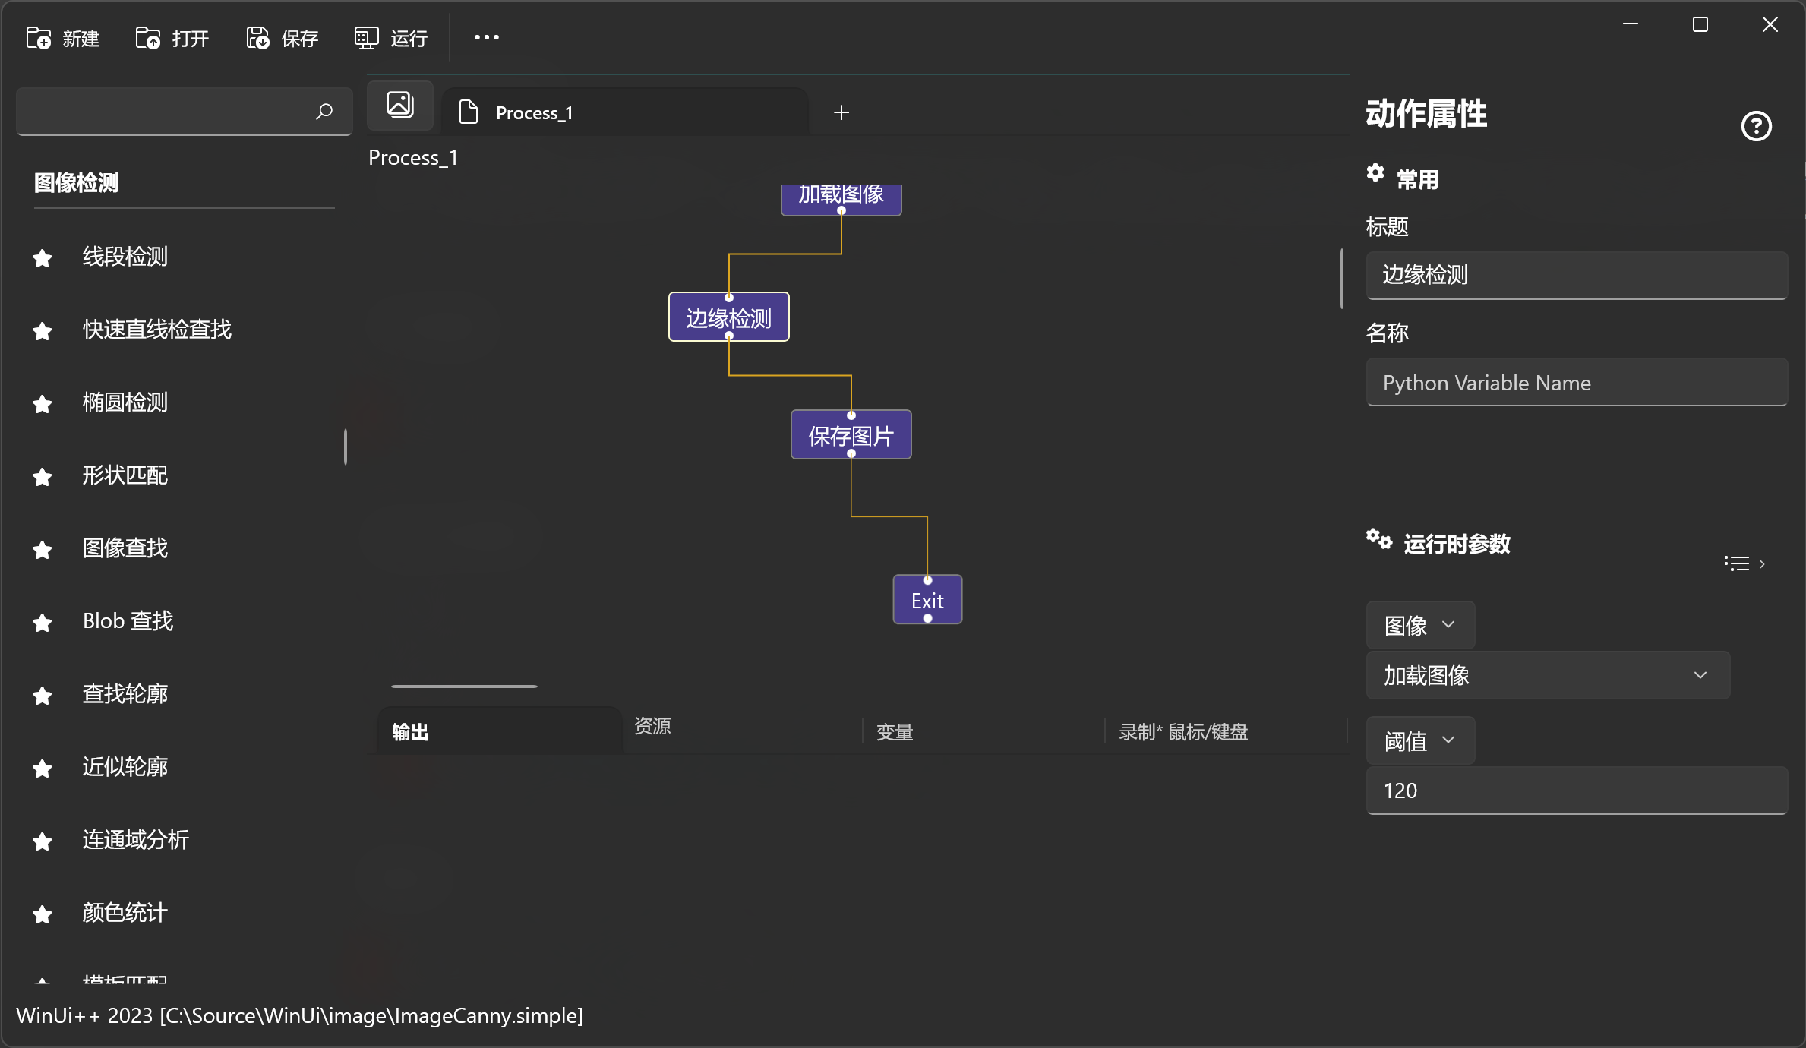Click the Python Variable Name field
The height and width of the screenshot is (1048, 1806).
click(1576, 383)
